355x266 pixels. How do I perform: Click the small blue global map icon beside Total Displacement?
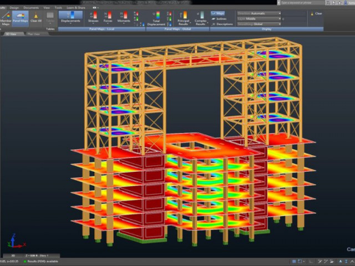click(x=169, y=24)
